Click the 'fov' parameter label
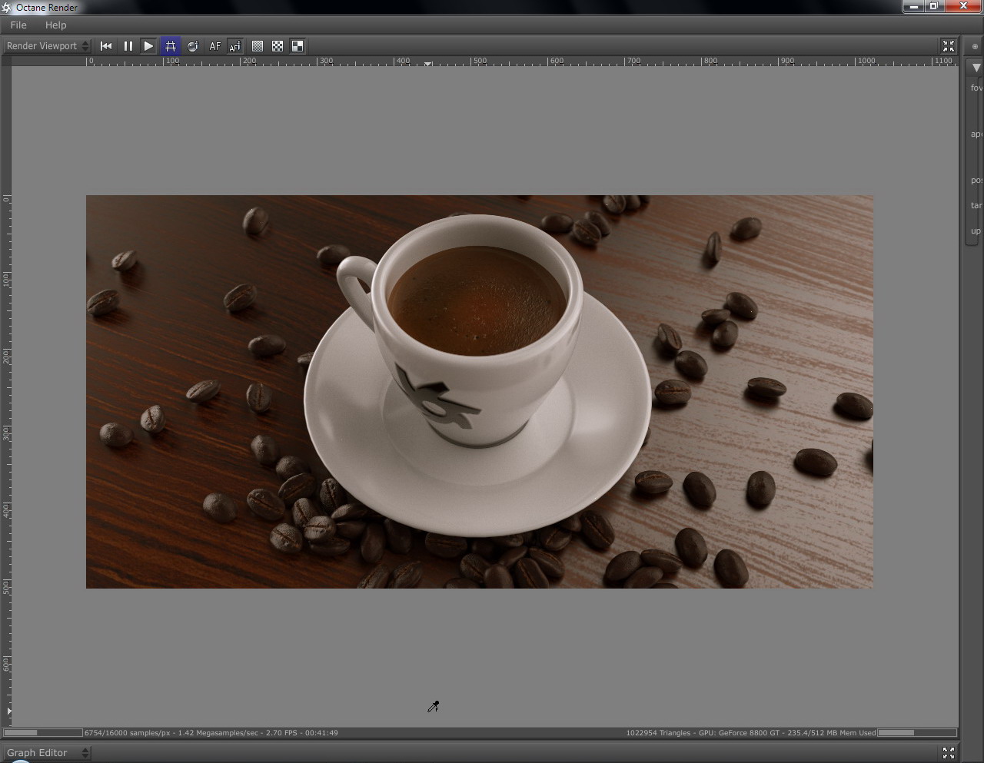 [x=976, y=88]
